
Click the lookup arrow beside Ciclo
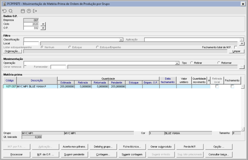tap(43, 24)
